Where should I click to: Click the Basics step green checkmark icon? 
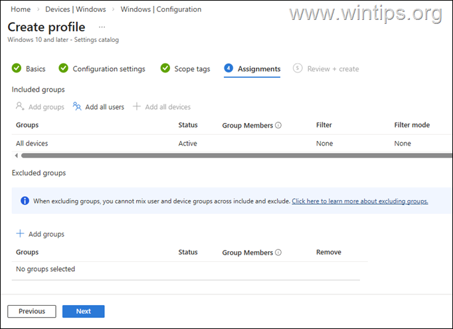point(17,68)
